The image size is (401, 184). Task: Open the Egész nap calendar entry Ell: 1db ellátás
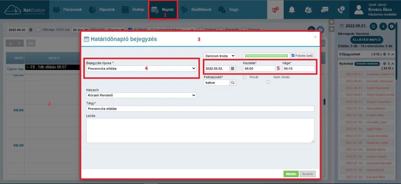point(53,67)
